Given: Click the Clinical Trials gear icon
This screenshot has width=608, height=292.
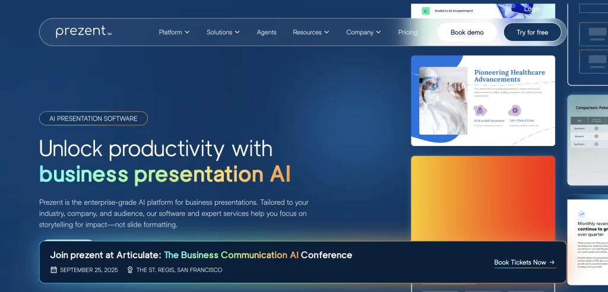Looking at the screenshot, I should click(515, 110).
